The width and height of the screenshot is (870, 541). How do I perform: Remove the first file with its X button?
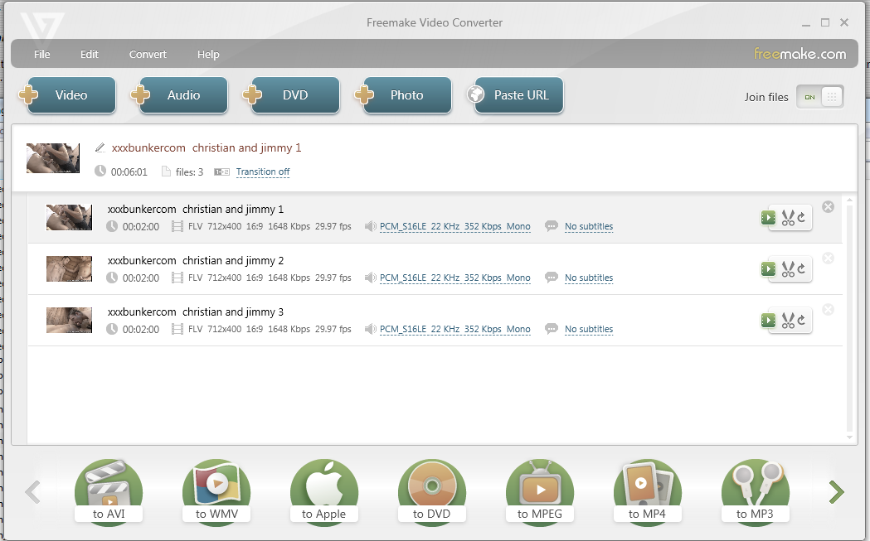click(x=828, y=207)
